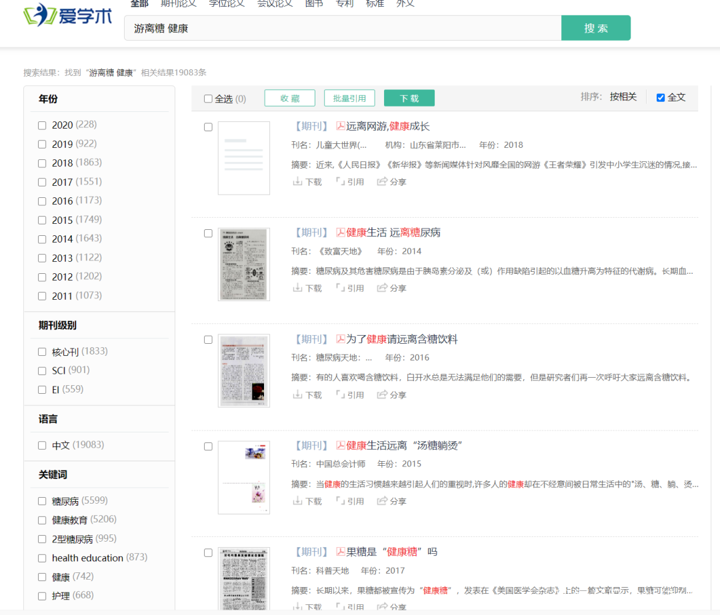Click cite icon under 远离网游,健康成长

340,182
